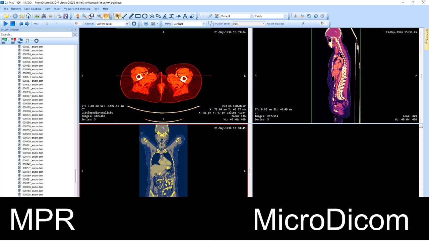Click the open CD/DVD disc icon
This screenshot has height=241, width=429.
[x=15, y=16]
